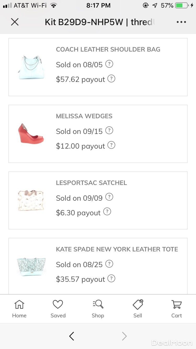Tap LESPORTSAC SATCHEL item title
Image resolution: width=196 pixels, height=349 pixels.
91,183
